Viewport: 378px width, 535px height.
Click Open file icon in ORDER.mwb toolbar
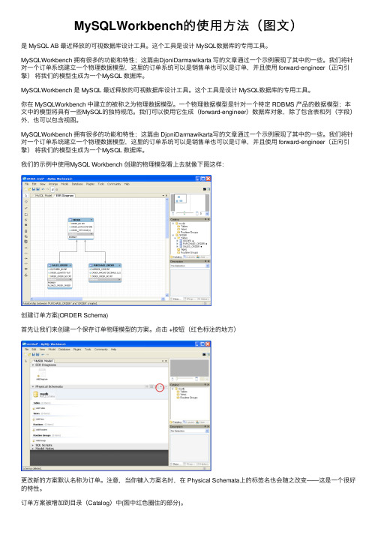click(30, 189)
